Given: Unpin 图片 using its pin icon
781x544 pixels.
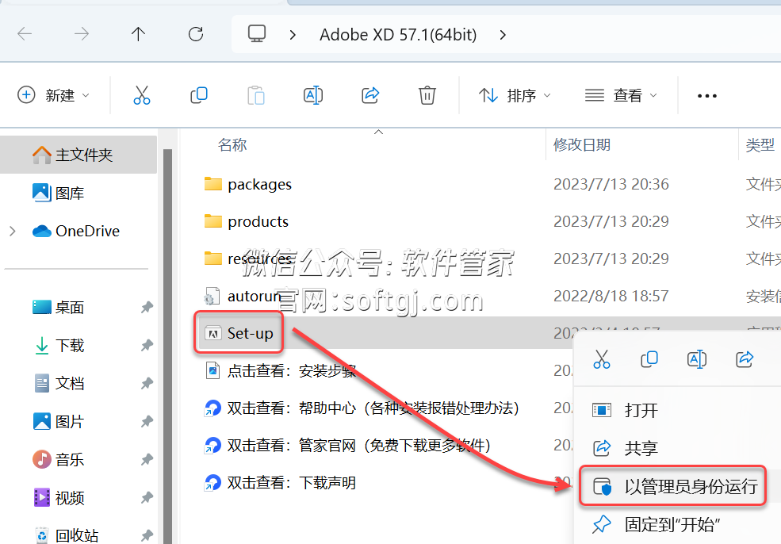Looking at the screenshot, I should pos(147,421).
